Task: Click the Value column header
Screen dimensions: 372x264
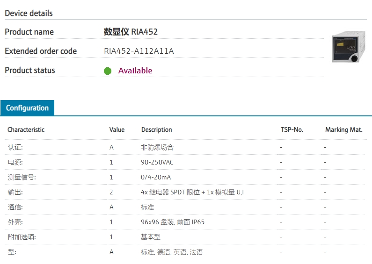Action: pyautogui.click(x=117, y=130)
